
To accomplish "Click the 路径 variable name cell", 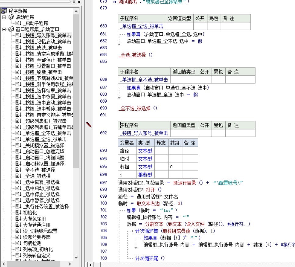I will [127, 151].
